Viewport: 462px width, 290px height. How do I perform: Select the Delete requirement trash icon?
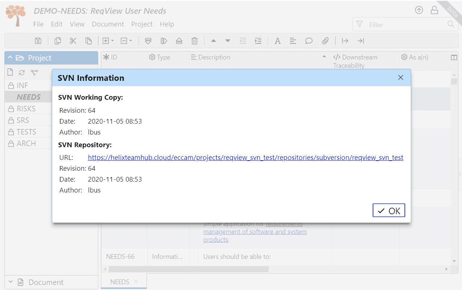195,41
